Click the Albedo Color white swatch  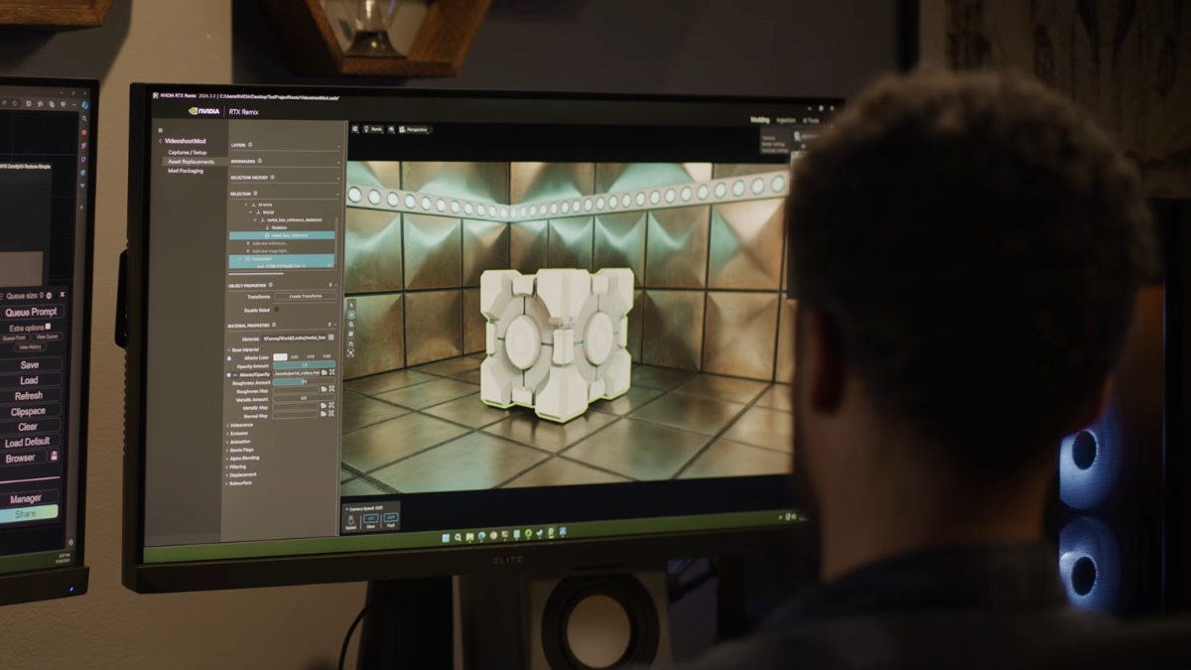(x=280, y=357)
